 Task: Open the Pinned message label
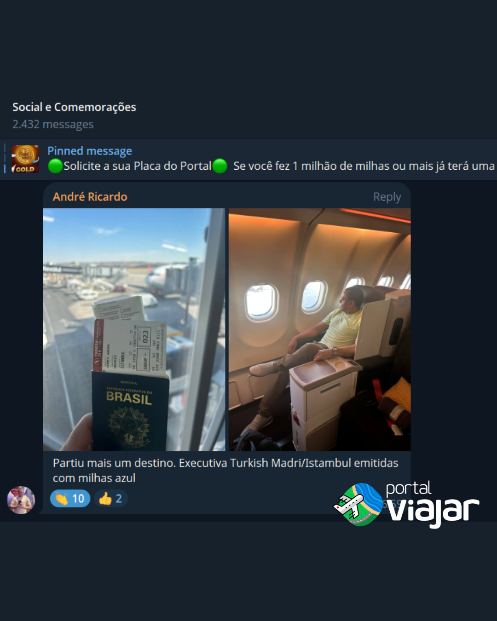pos(90,151)
